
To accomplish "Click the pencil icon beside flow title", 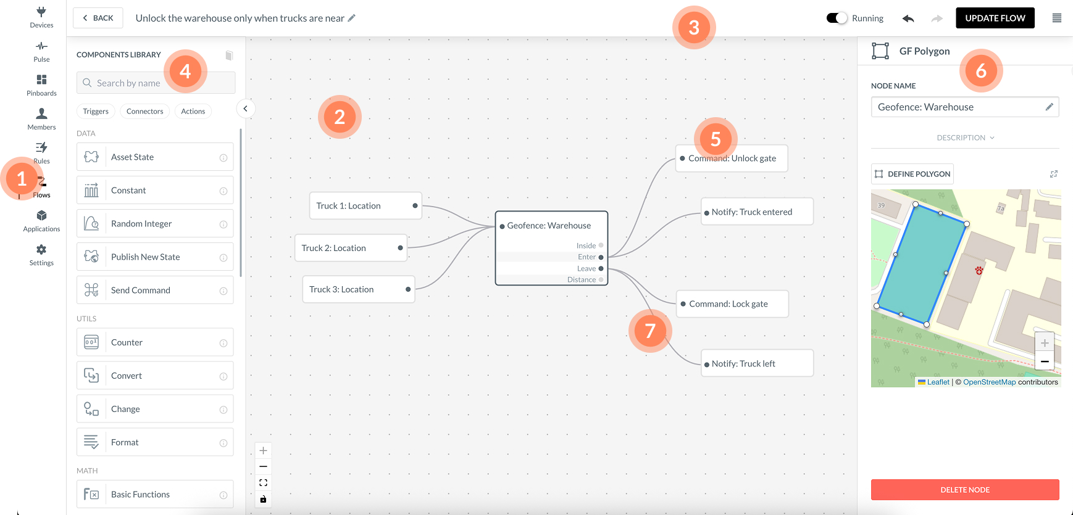I will click(x=352, y=18).
